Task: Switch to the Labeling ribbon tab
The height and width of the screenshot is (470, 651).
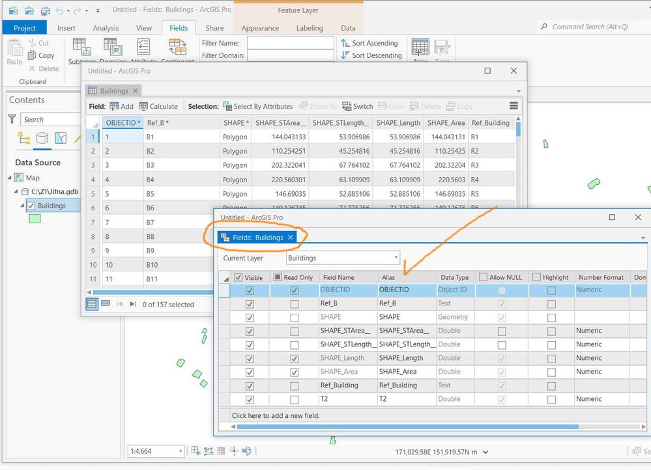Action: pyautogui.click(x=310, y=28)
